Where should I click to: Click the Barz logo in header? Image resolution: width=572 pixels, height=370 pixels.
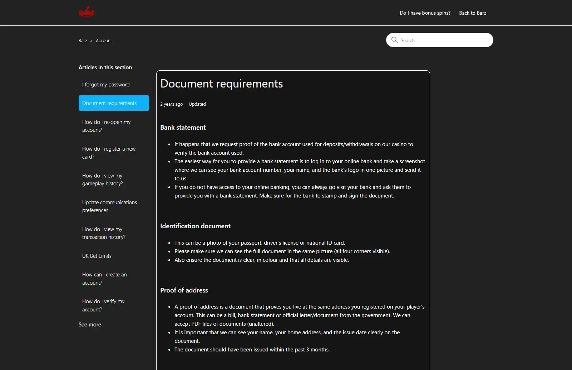click(87, 12)
